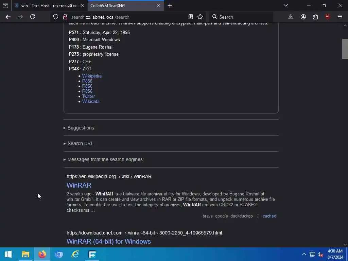Open the Twitter link in infobox
Viewport: 348px width, 261px height.
(88, 96)
